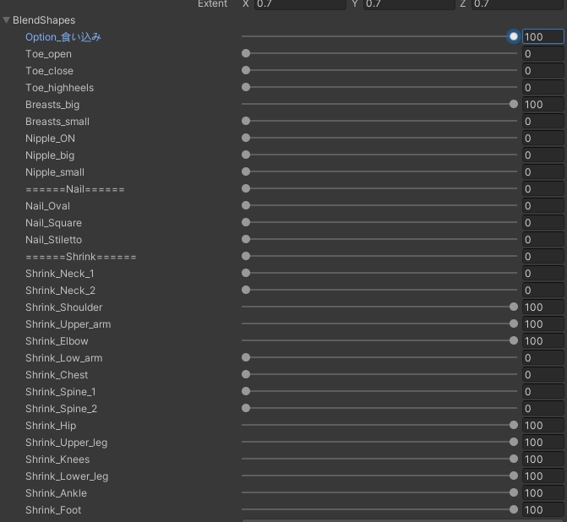Screen dimensions: 567x522
Task: Click the Shrink_Shoulder slider handle
Action: click(x=514, y=307)
